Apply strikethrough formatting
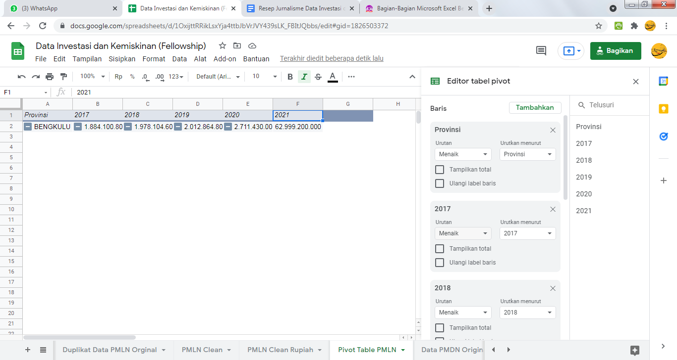 [x=318, y=77]
